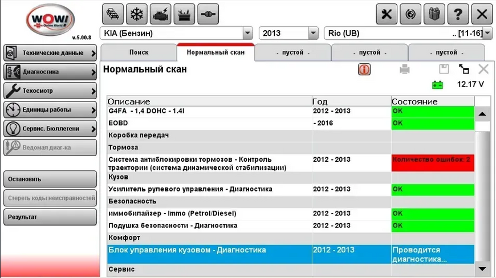Click the printer icon

pos(405,69)
